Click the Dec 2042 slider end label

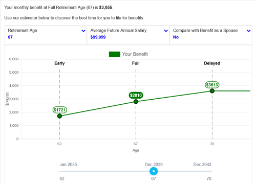click(202, 165)
